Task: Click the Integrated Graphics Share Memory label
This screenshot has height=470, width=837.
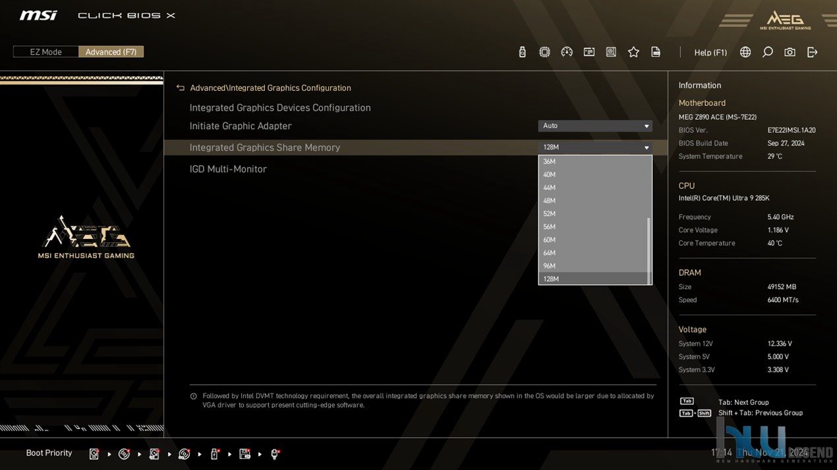Action: pyautogui.click(x=265, y=147)
